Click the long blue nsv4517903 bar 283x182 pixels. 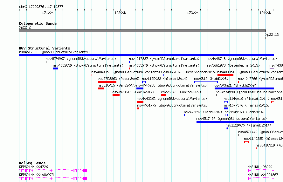tap(146, 55)
